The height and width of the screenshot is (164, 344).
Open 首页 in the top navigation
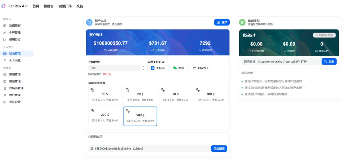point(36,6)
